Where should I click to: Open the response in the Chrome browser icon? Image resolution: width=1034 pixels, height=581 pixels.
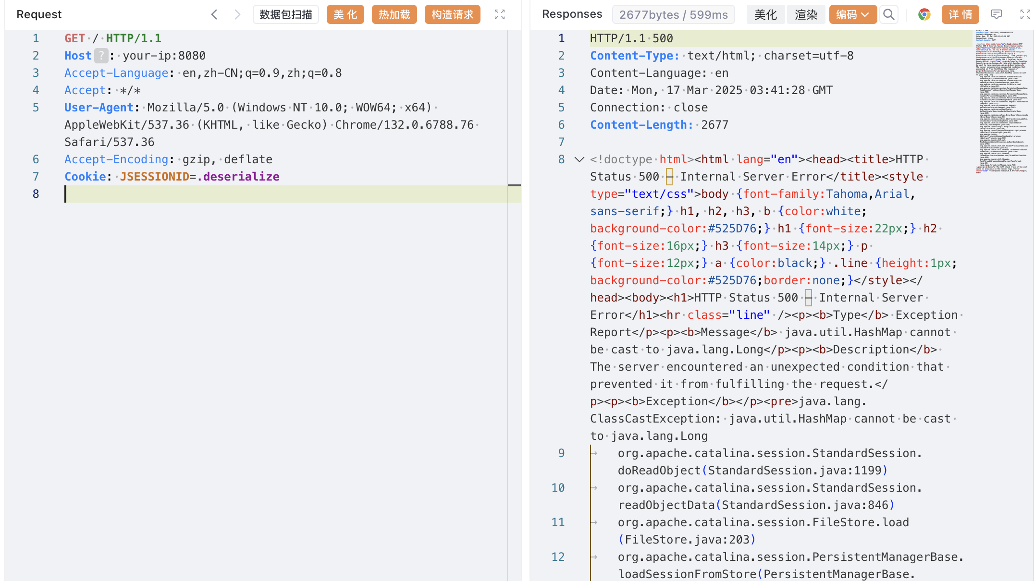pyautogui.click(x=924, y=14)
